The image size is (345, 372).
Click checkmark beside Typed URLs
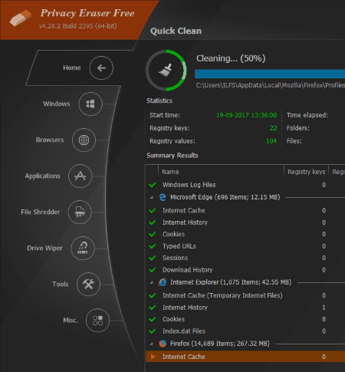click(x=153, y=246)
